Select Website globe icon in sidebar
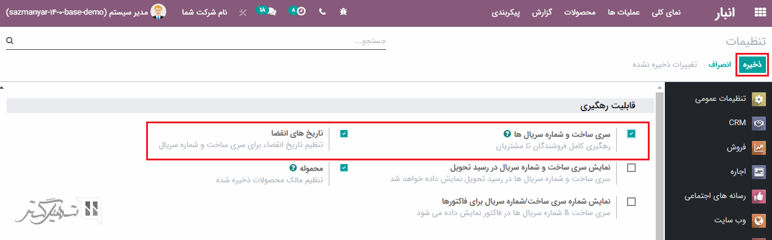The width and height of the screenshot is (772, 240). pos(759,221)
